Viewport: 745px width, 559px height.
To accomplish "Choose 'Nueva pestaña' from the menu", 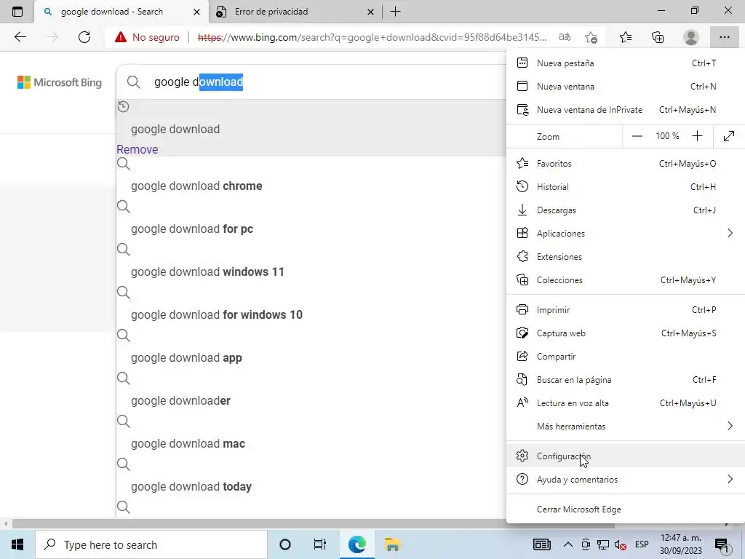I will point(626,63).
